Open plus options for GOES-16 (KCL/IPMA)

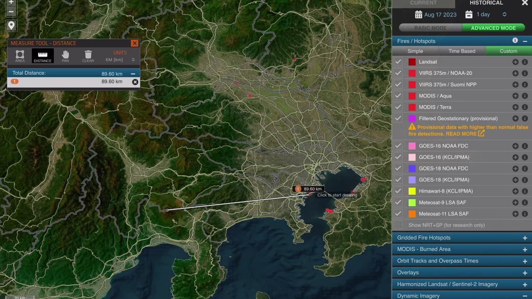(515, 157)
